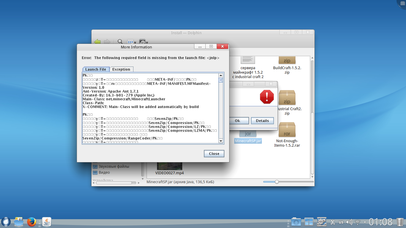Image resolution: width=406 pixels, height=228 pixels.
Task: Click the Main-Class line in the launch file
Action: click(124, 99)
